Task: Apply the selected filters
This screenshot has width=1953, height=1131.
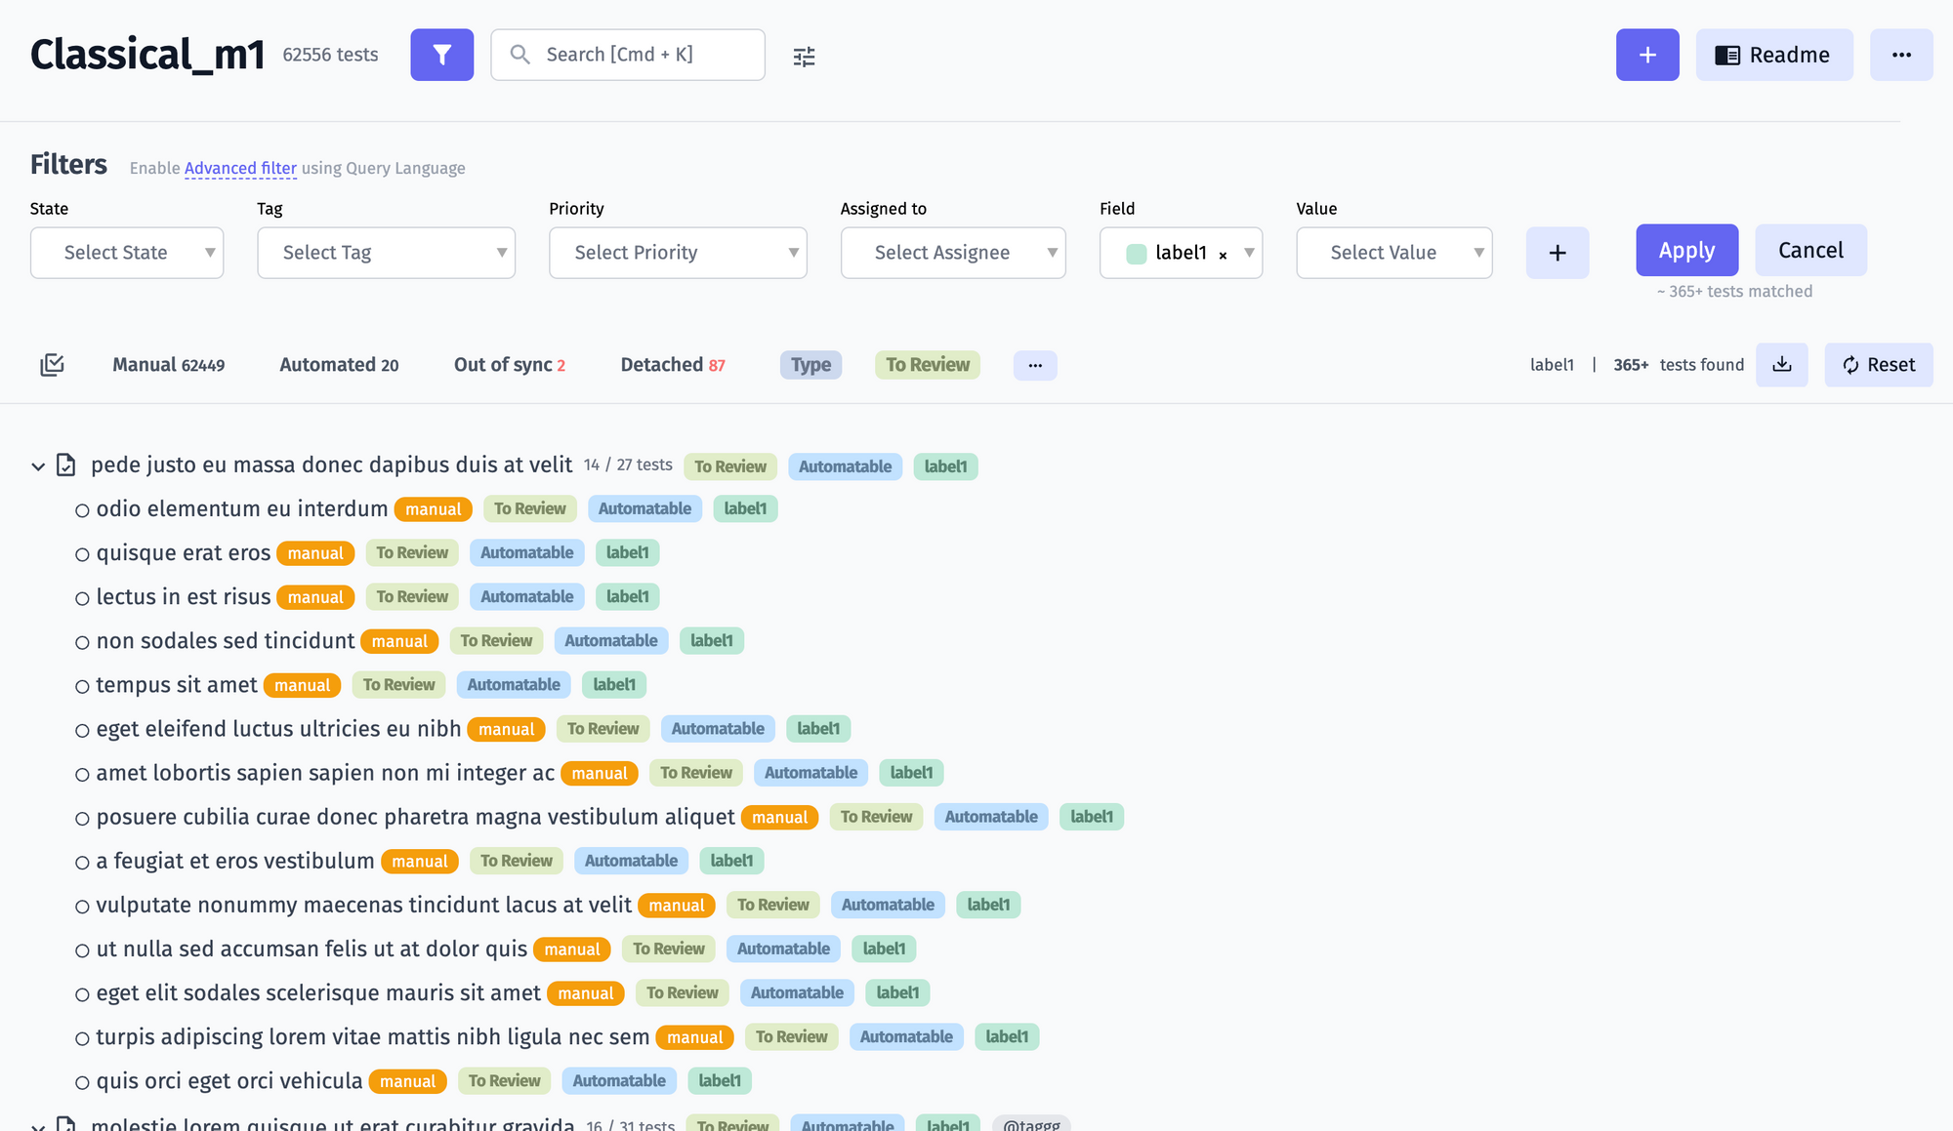Action: 1687,250
